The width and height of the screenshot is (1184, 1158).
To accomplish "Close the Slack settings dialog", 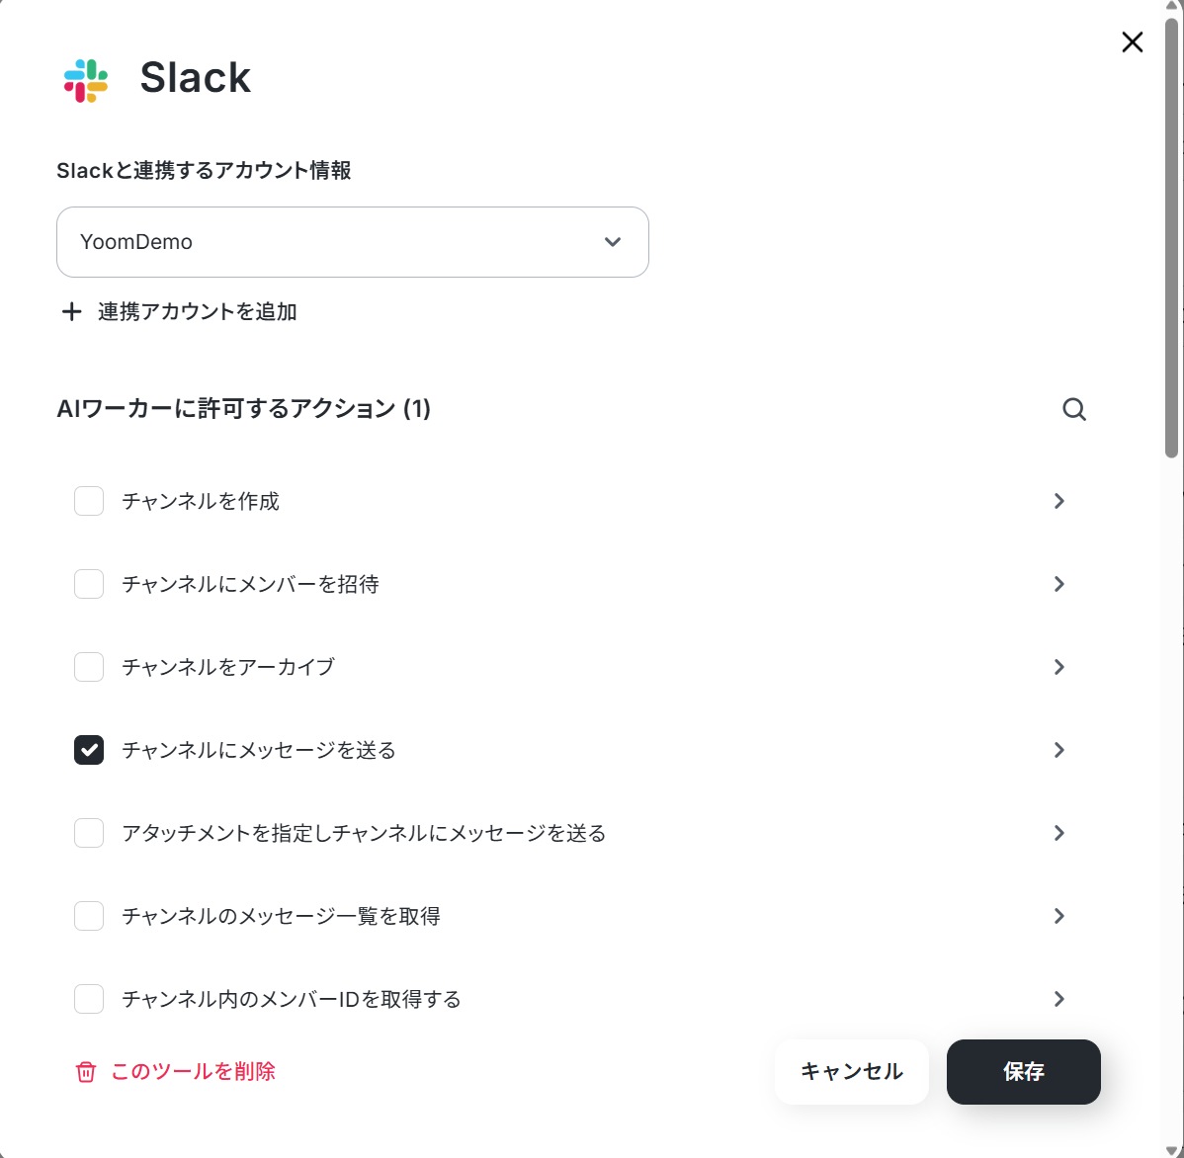I will click(1132, 42).
